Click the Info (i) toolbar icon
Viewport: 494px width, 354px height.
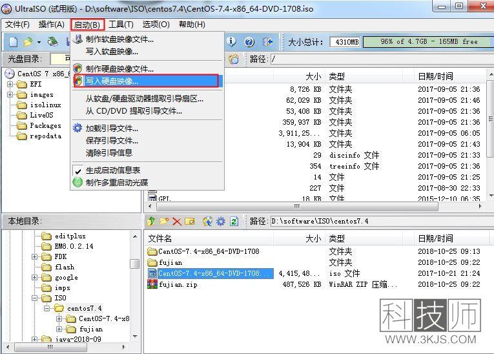pos(232,41)
